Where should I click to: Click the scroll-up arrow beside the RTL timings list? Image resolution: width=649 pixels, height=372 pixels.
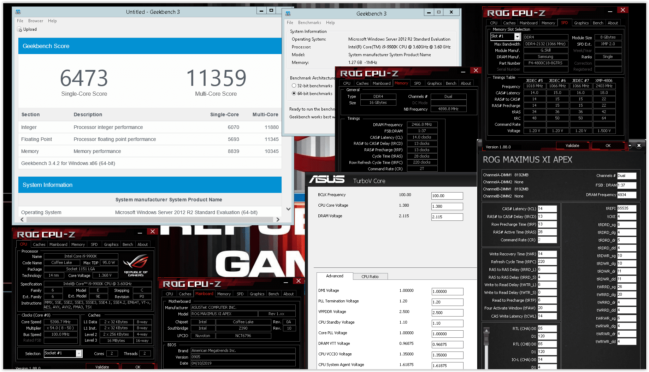click(x=486, y=331)
